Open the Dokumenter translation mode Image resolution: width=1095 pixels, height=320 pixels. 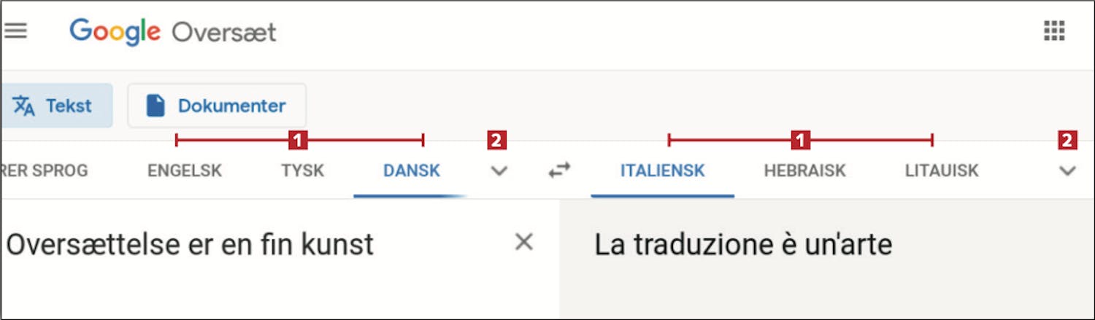(x=217, y=106)
